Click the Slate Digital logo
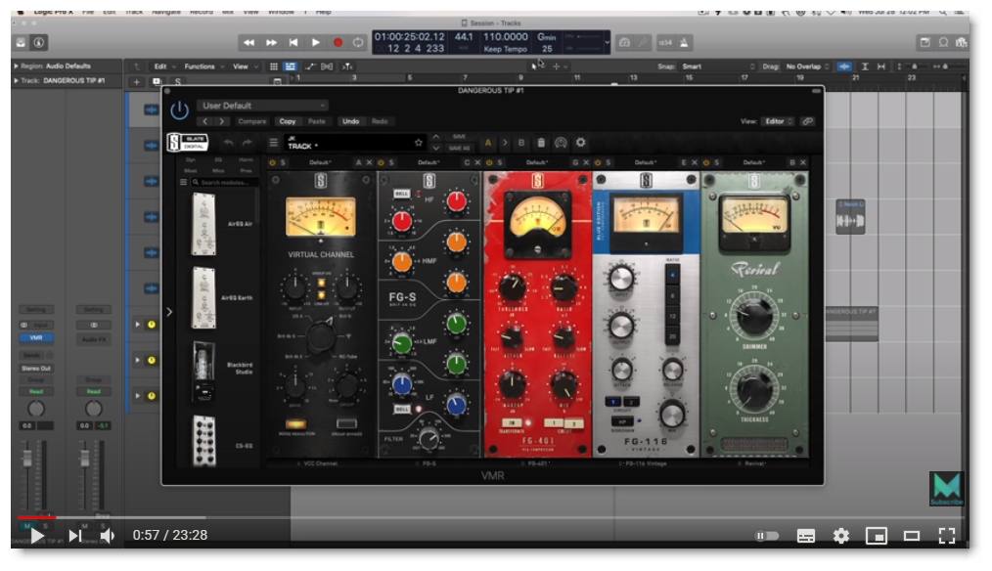Viewport: 992px width, 571px height. point(188,143)
